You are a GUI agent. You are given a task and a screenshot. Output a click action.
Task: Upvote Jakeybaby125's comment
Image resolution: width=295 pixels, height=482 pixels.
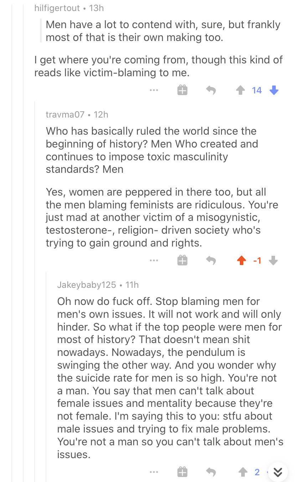click(x=243, y=472)
